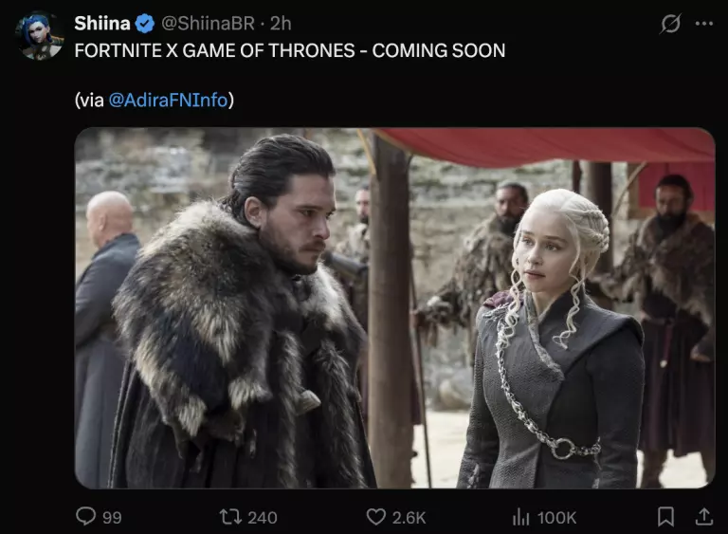Open the @ShiinaBR handle link
Screen dimensions: 728x534
click(208, 23)
